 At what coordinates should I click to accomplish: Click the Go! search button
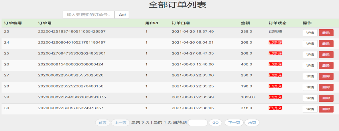(122, 15)
